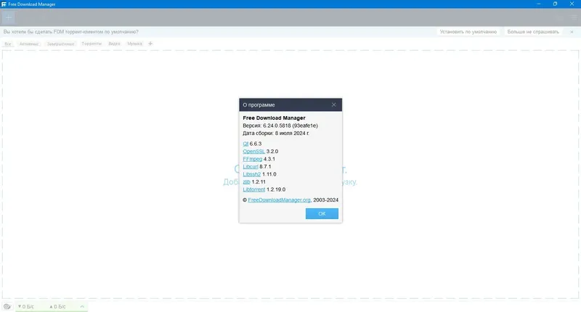Click the Free Download Manager heading in dialog
581x312 pixels.
pos(275,118)
